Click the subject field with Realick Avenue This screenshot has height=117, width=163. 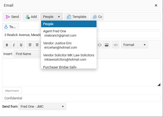[81, 35]
